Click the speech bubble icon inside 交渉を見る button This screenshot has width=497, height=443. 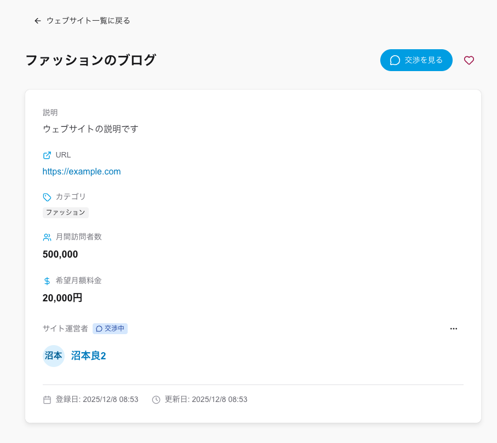click(394, 60)
